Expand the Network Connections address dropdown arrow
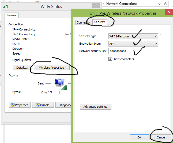Viewport: 173px width, 143px height. tap(159, 4)
